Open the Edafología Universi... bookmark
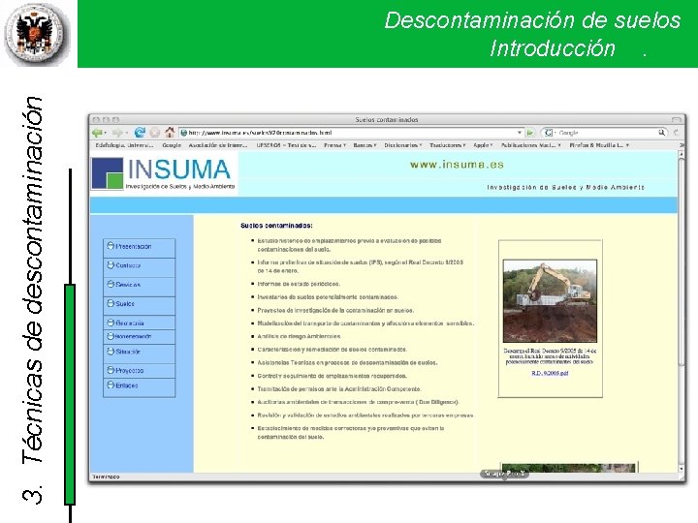Viewport: 698px width, 523px height. (124, 145)
